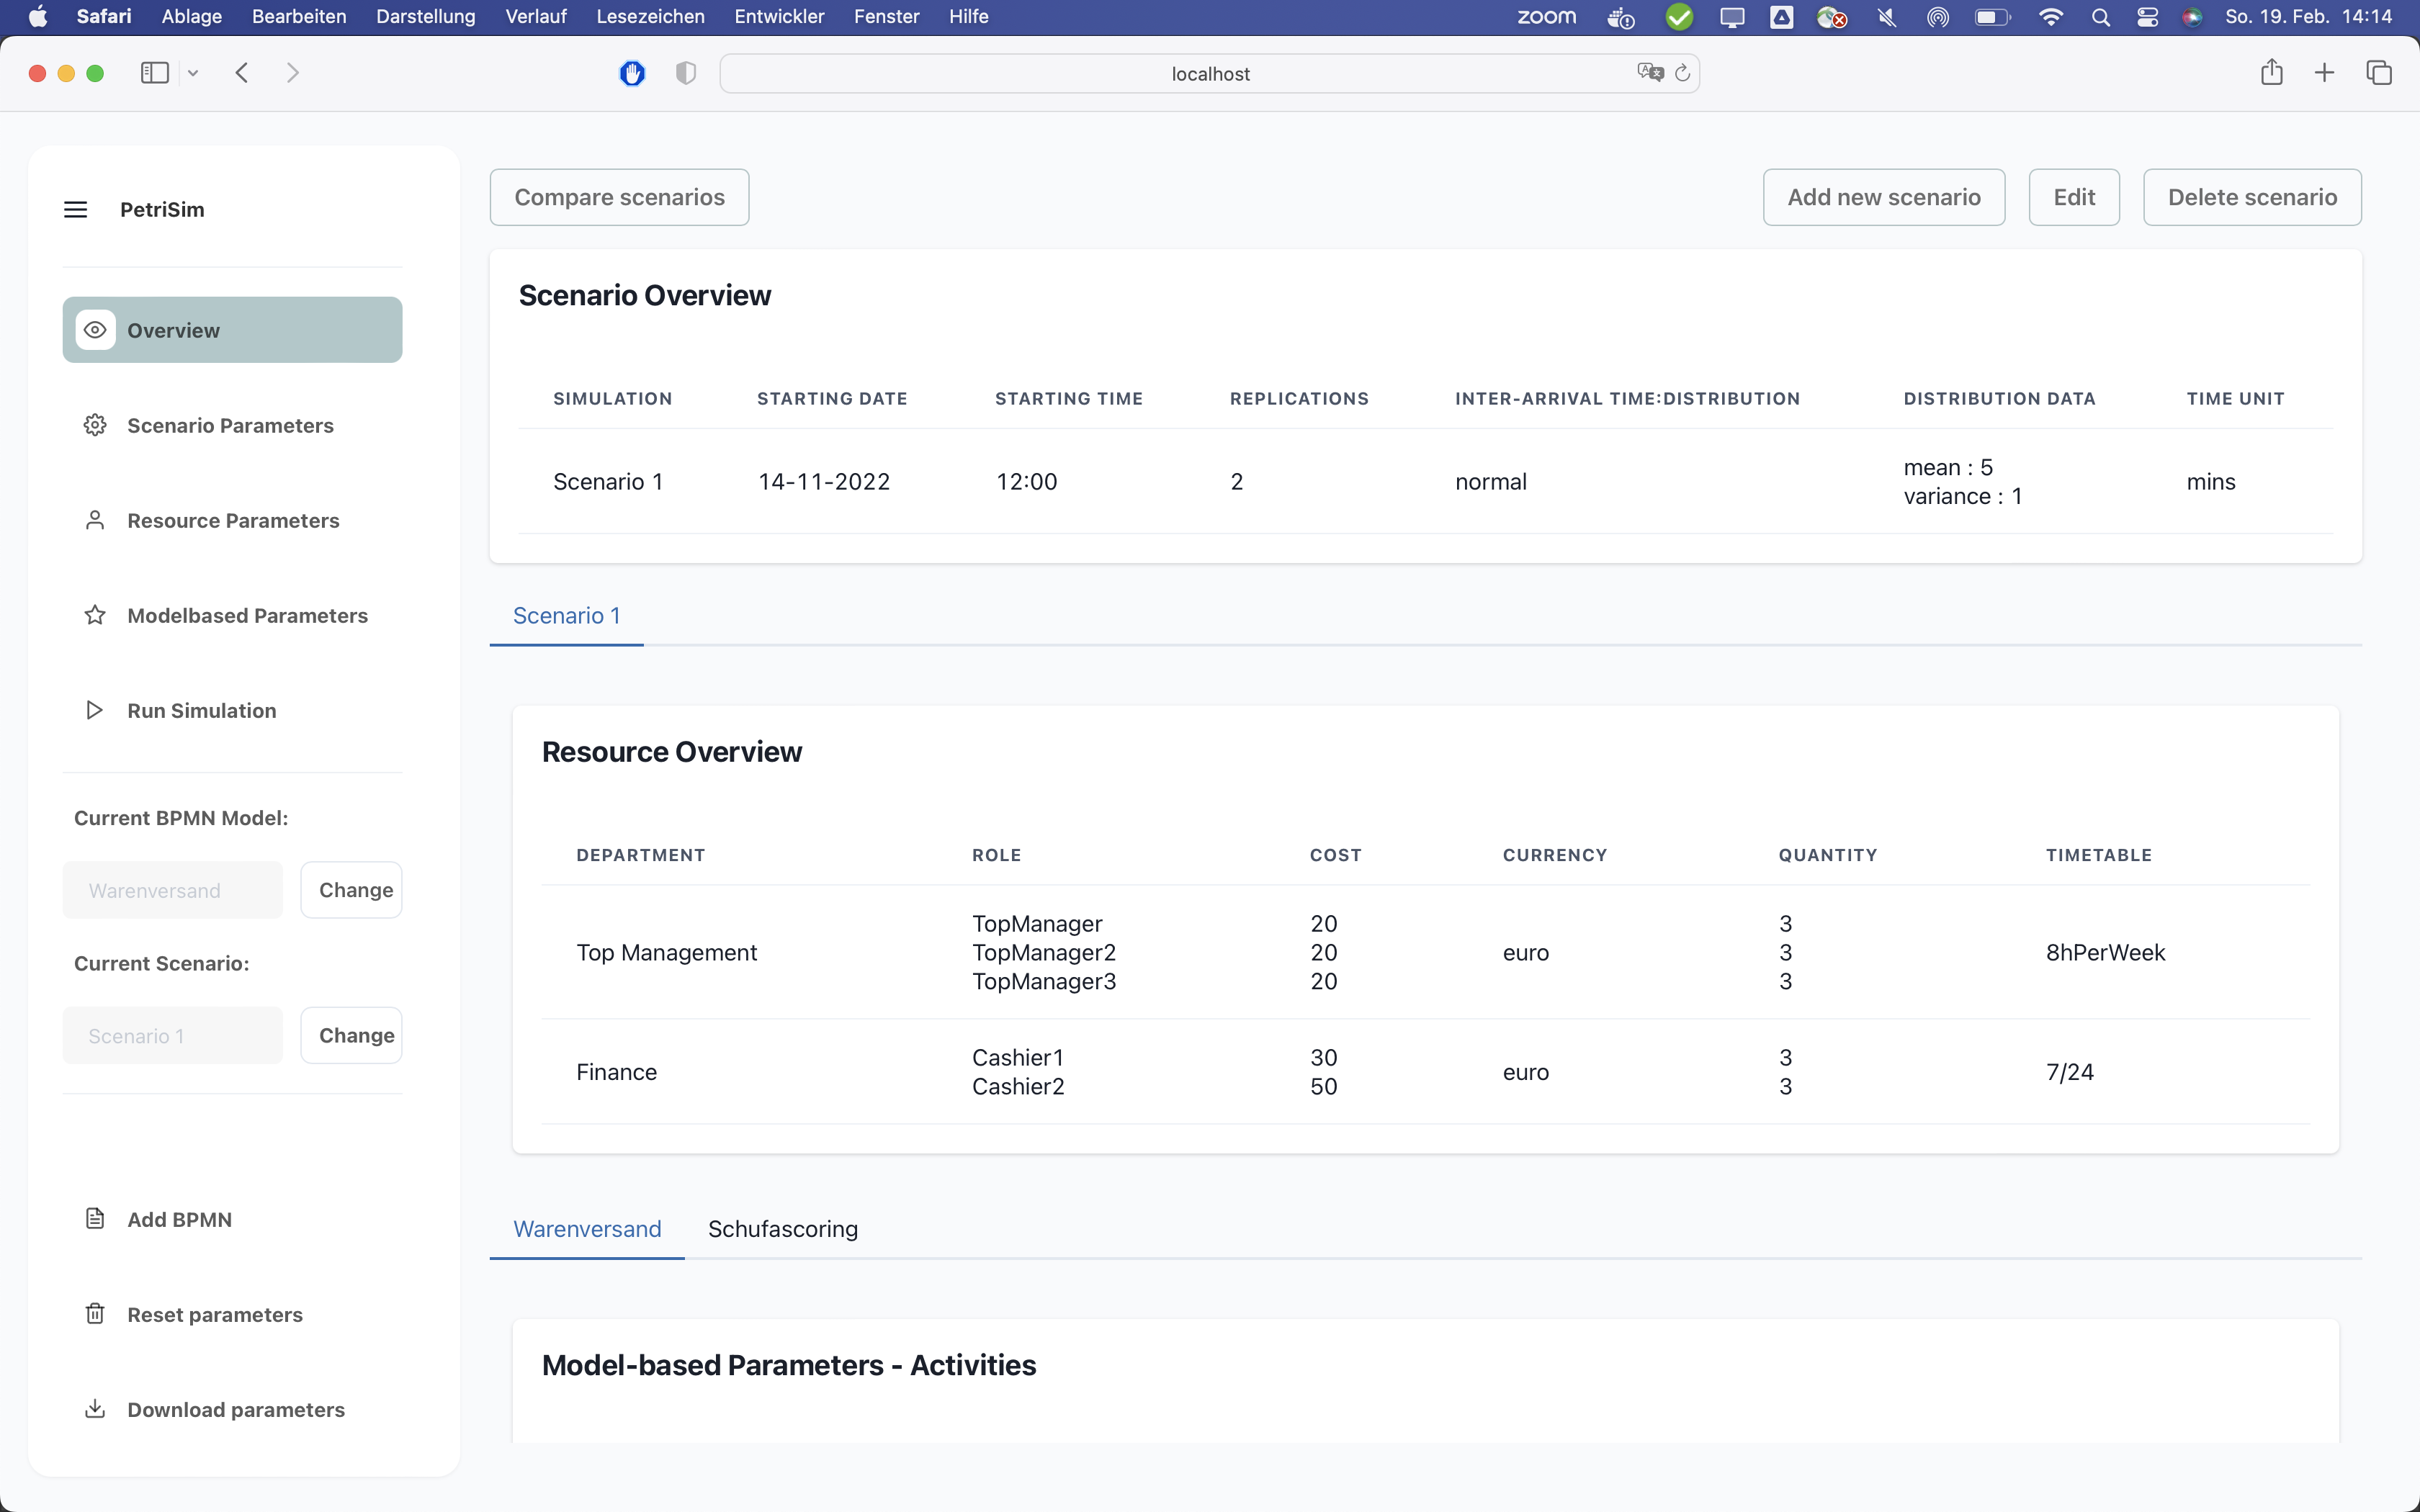Open the Lesezeichen menu
This screenshot has height=1512, width=2420.
point(650,17)
